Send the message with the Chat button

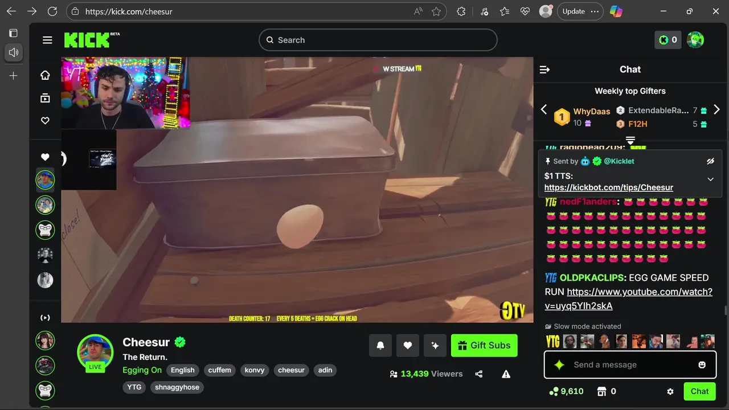click(699, 391)
